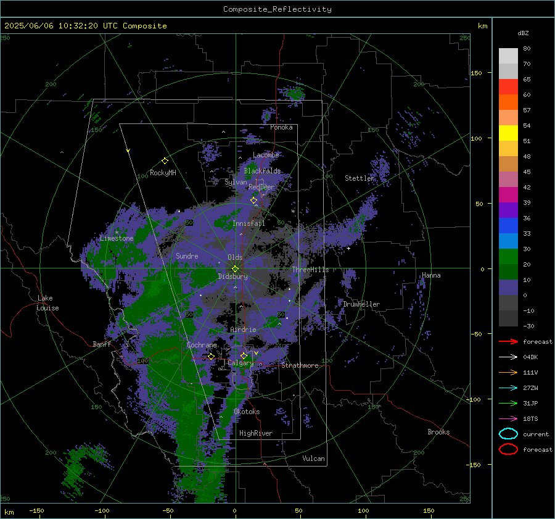Click the purple 10 dBZ color swatch
This screenshot has height=519, width=555.
click(x=508, y=287)
